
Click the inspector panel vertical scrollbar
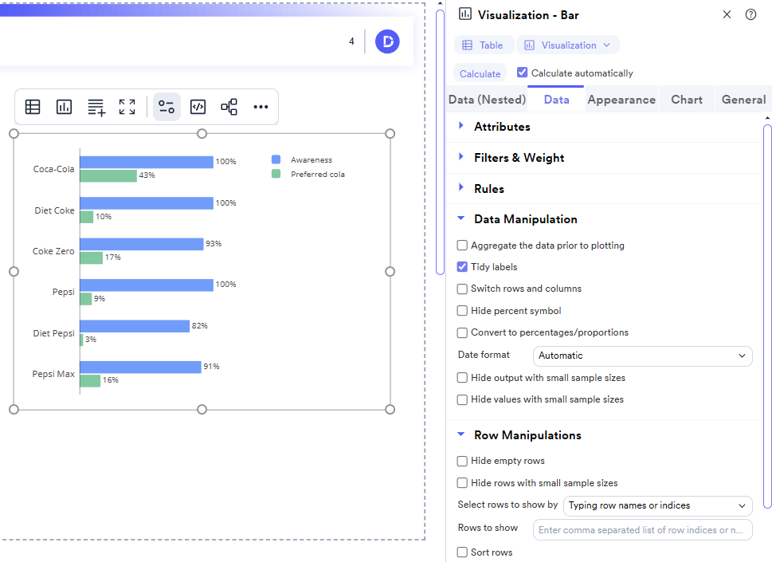pyautogui.click(x=767, y=316)
